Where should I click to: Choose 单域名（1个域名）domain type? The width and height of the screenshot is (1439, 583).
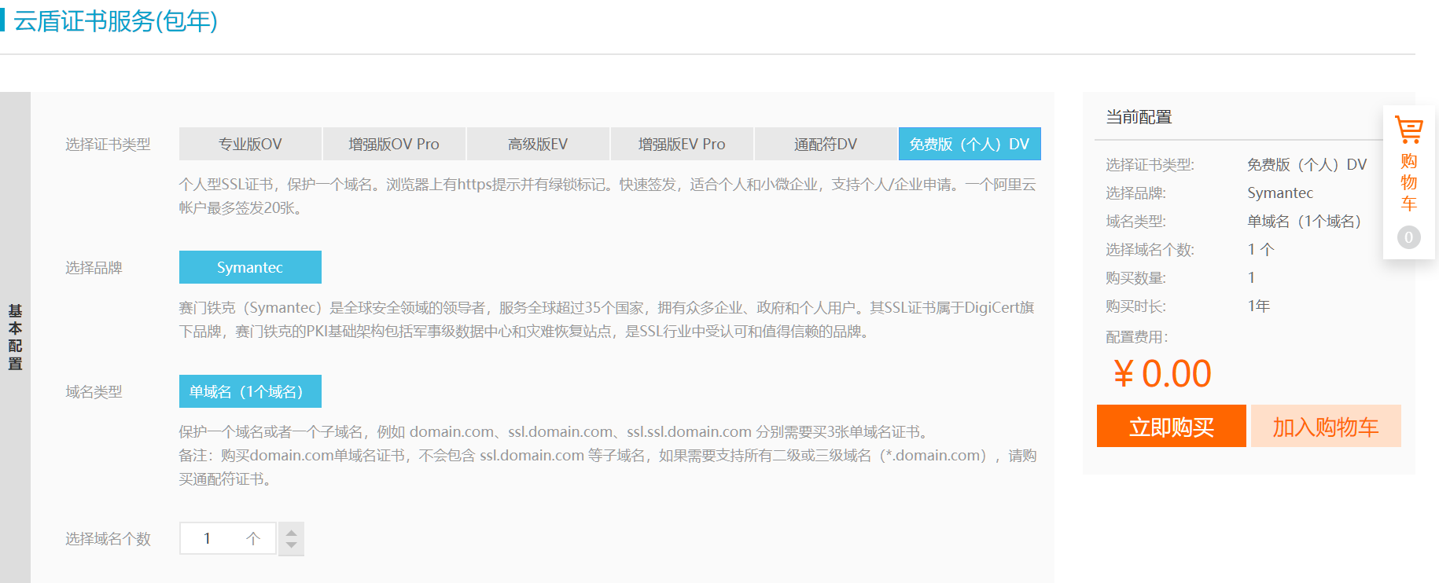pyautogui.click(x=250, y=391)
